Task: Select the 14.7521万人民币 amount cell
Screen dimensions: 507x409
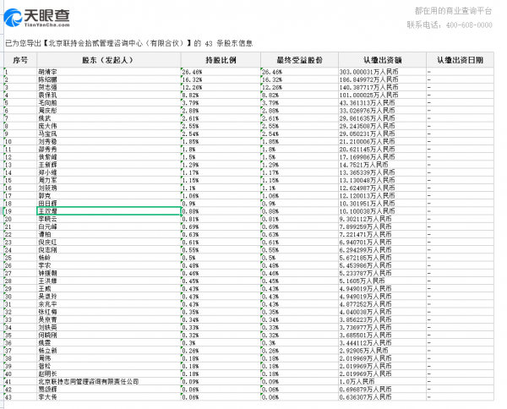Action: point(382,165)
